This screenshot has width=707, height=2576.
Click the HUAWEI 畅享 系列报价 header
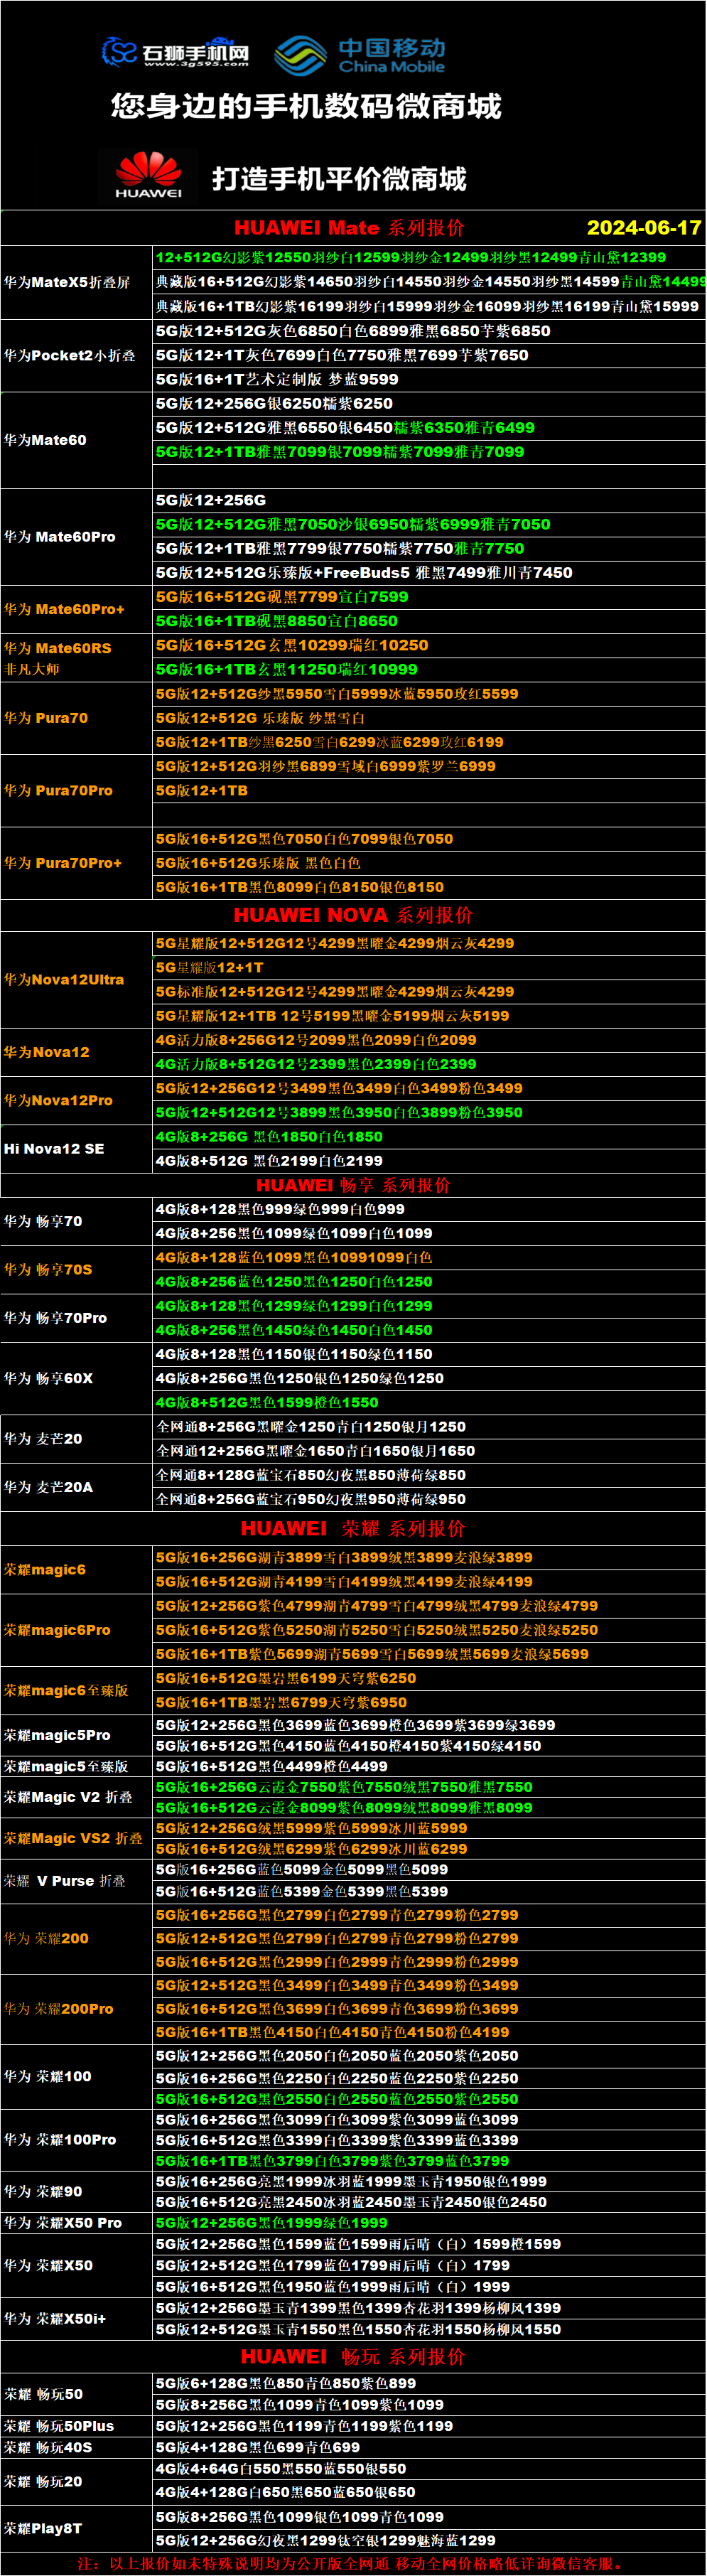click(353, 1185)
